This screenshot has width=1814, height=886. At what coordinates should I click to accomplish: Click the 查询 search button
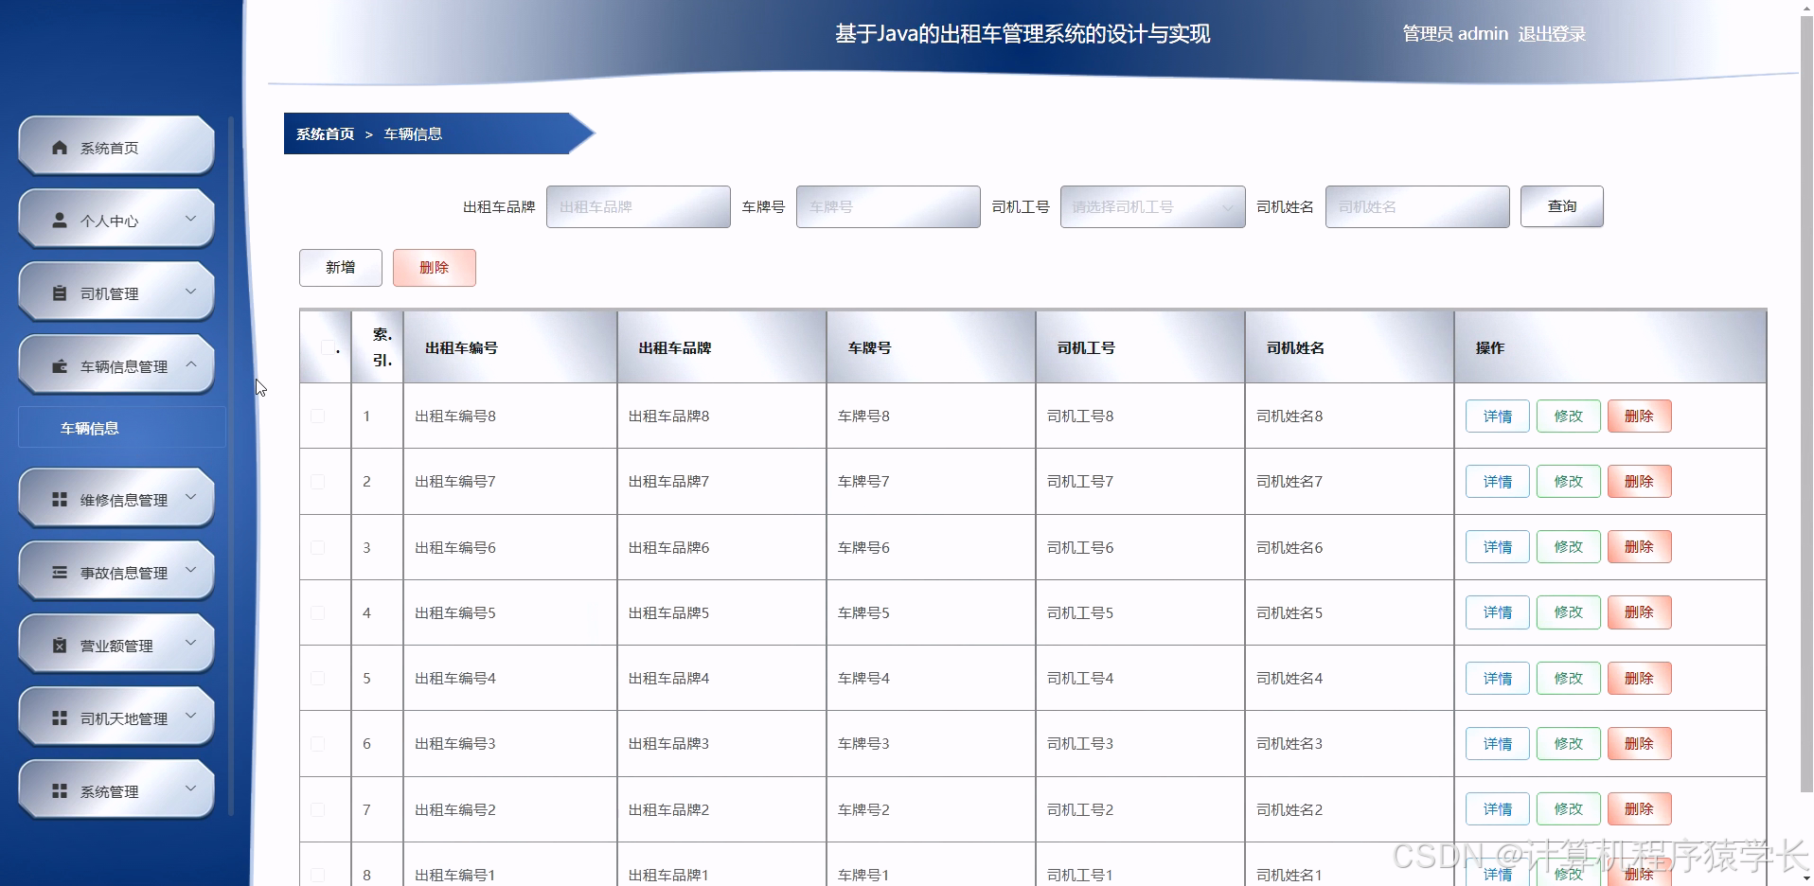1560,206
